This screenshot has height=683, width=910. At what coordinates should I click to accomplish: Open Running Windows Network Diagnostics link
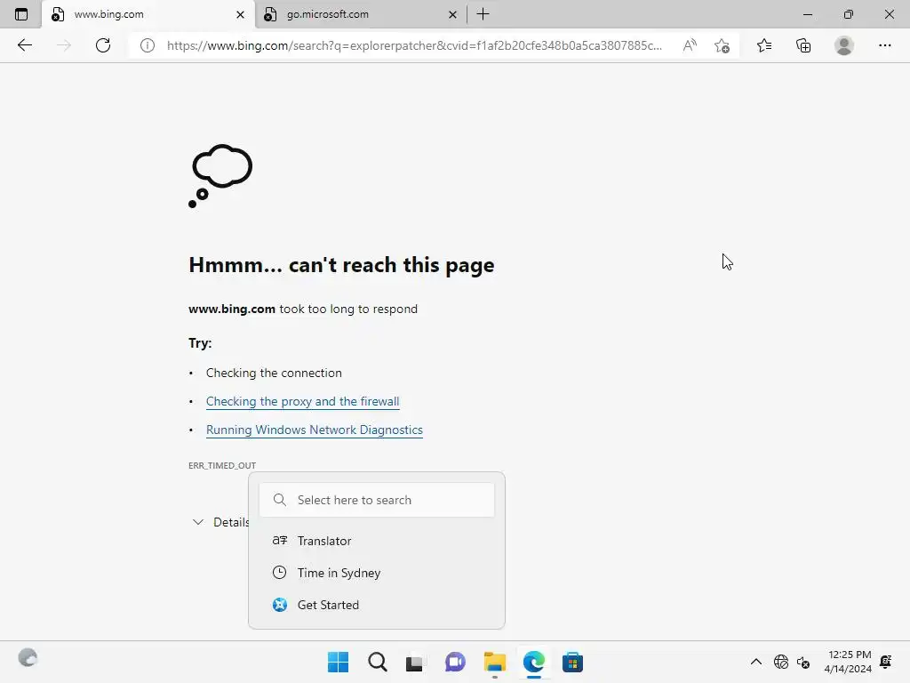314,430
